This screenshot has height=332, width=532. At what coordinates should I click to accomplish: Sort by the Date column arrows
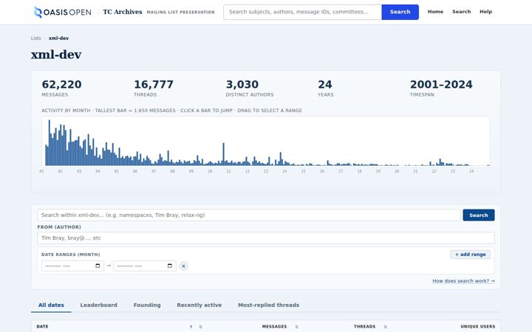(200, 327)
